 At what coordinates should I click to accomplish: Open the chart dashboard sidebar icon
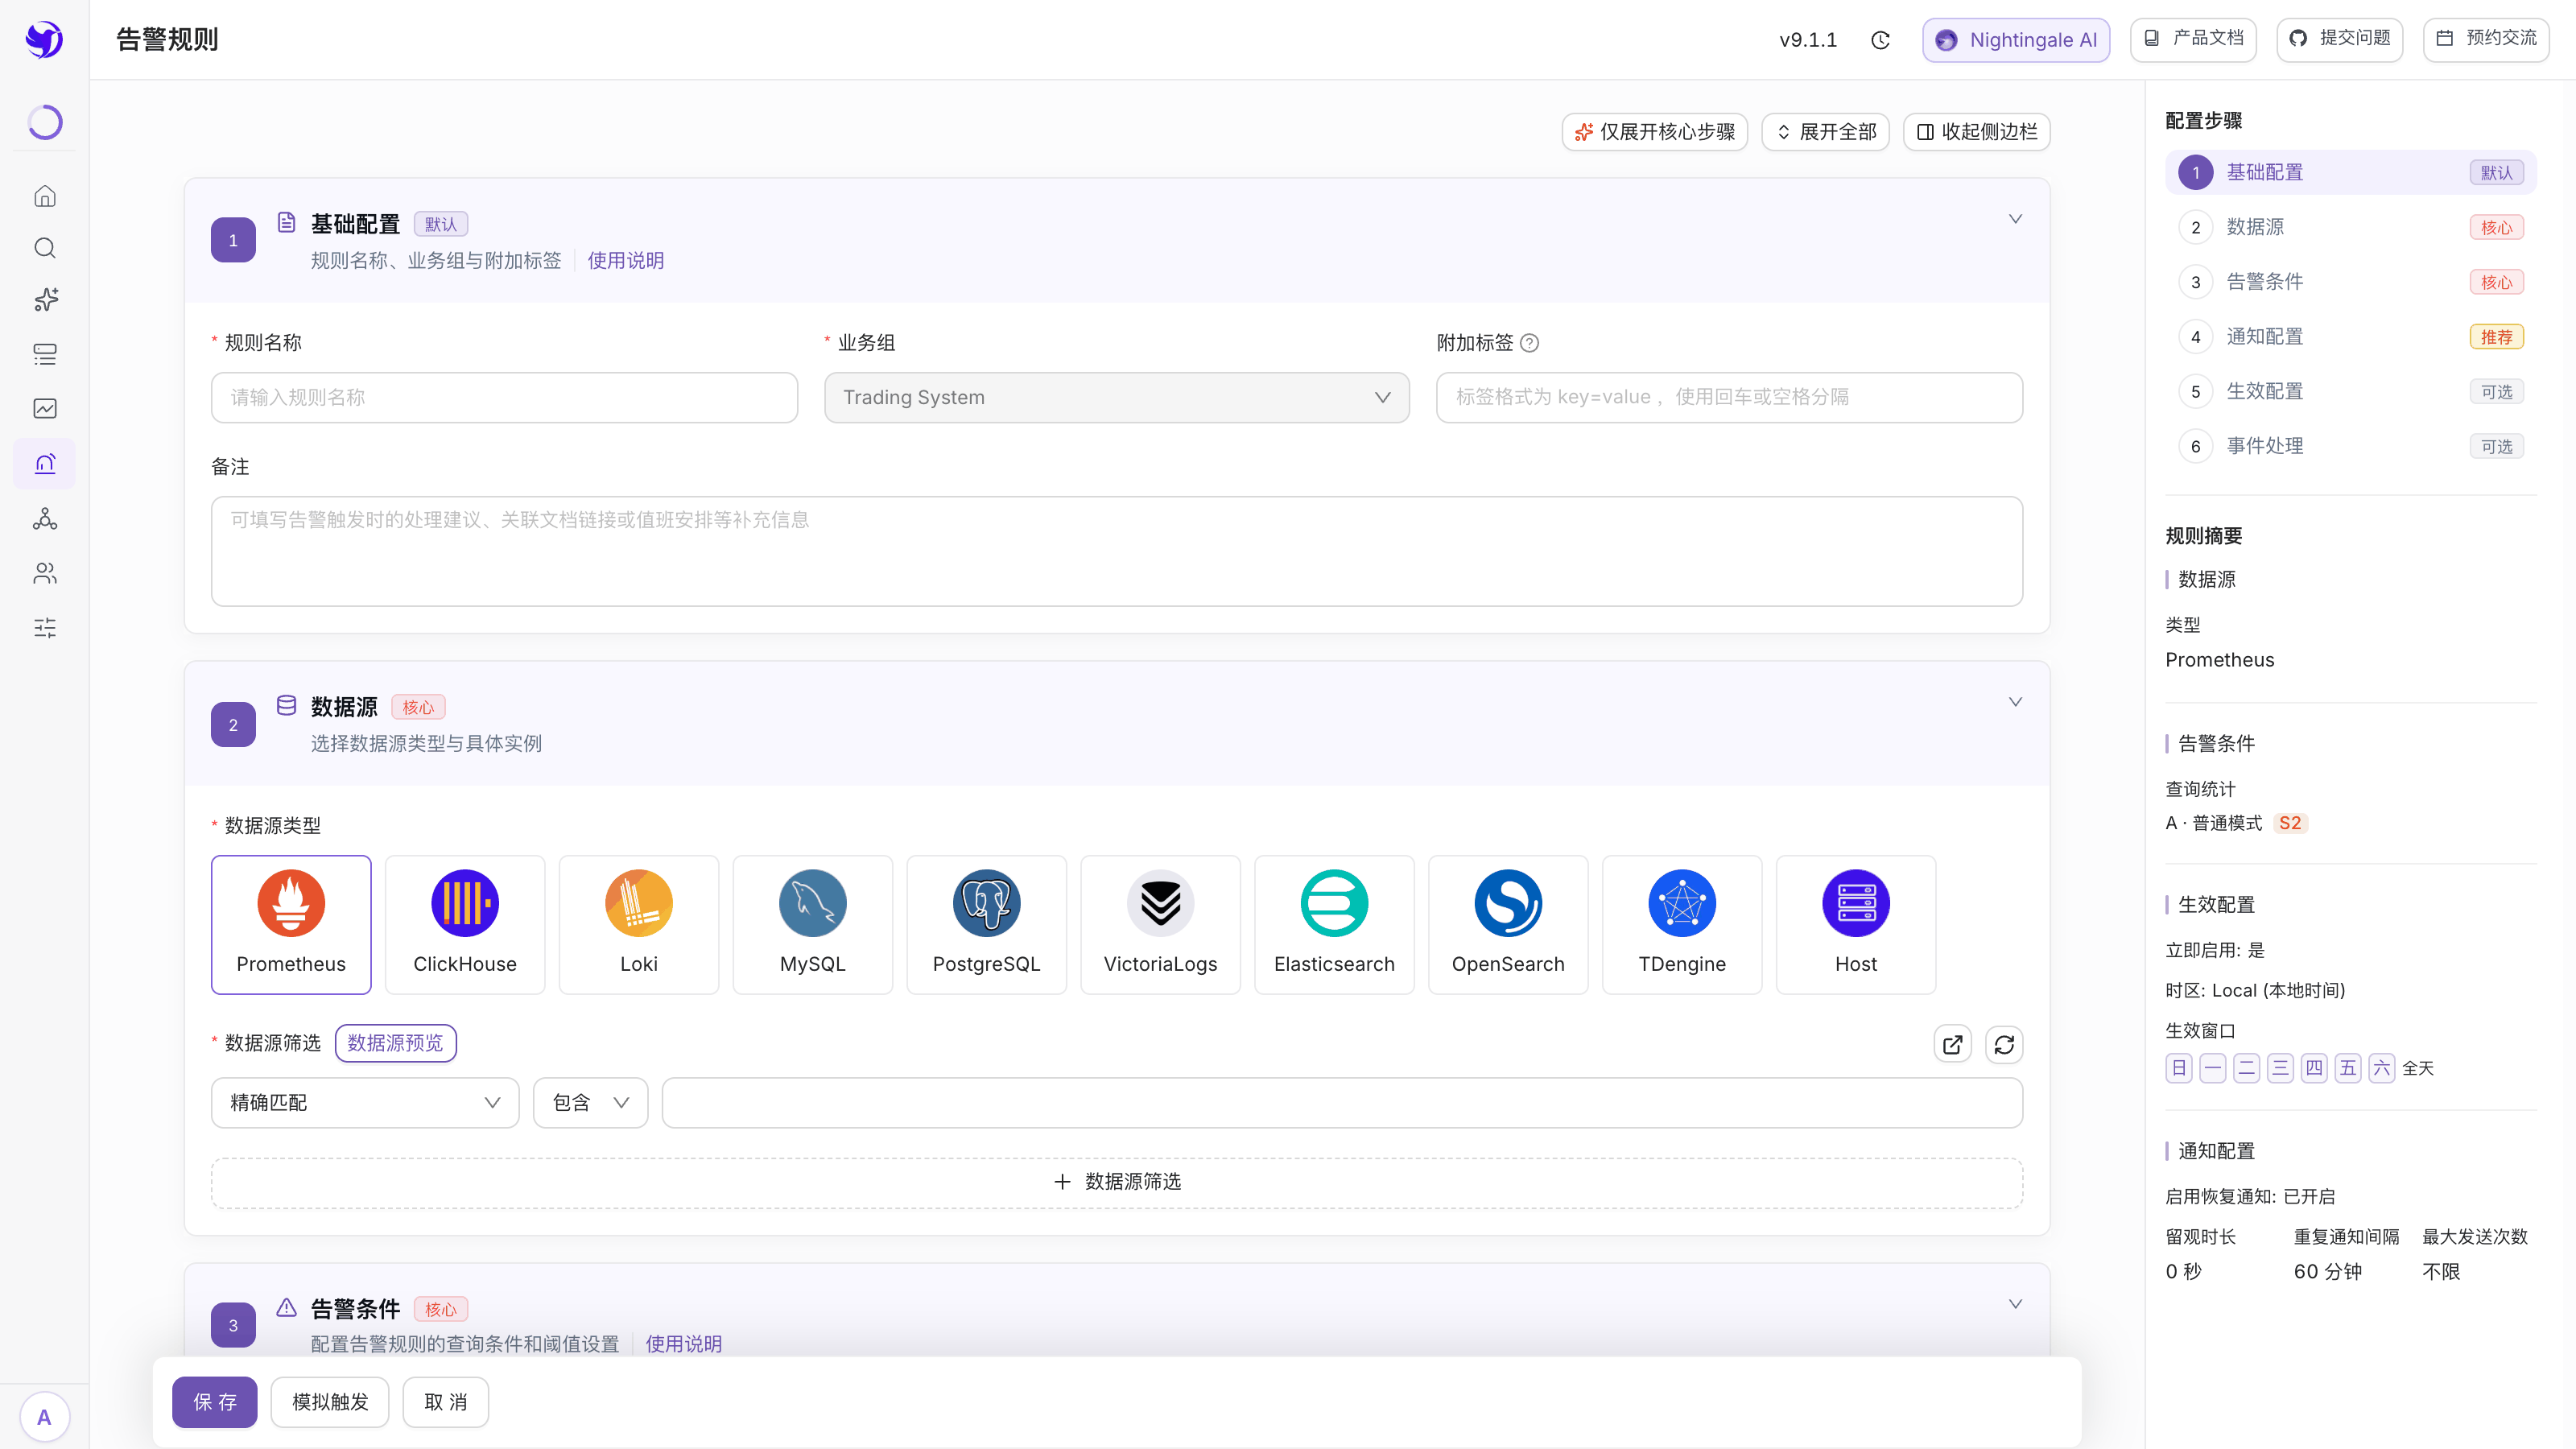pyautogui.click(x=45, y=408)
